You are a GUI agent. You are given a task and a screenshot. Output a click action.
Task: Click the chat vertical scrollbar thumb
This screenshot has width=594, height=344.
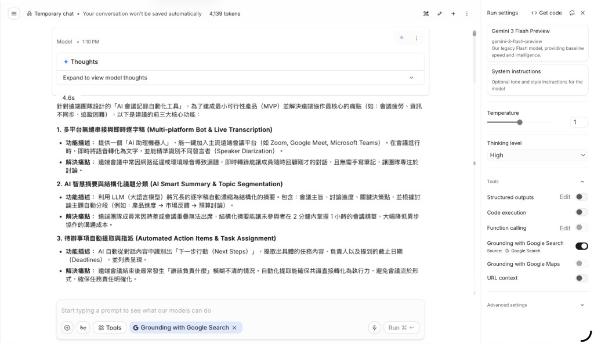click(x=475, y=33)
